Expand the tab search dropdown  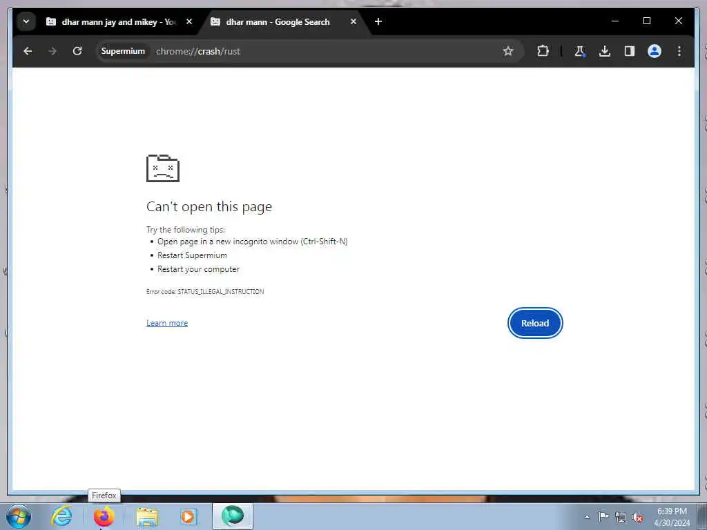(26, 21)
